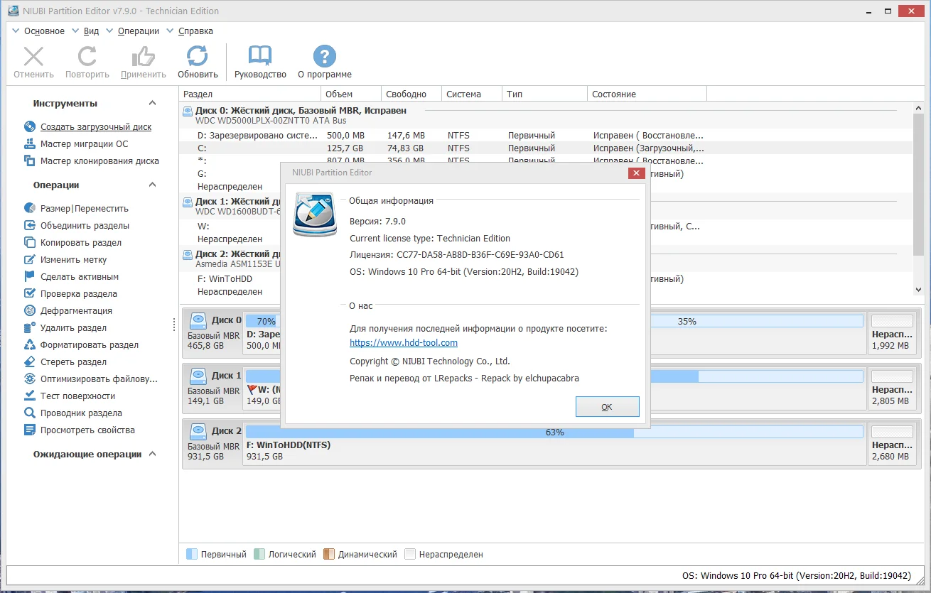Image resolution: width=931 pixels, height=593 pixels.
Task: Open the О программе question-mark icon
Action: pyautogui.click(x=325, y=56)
